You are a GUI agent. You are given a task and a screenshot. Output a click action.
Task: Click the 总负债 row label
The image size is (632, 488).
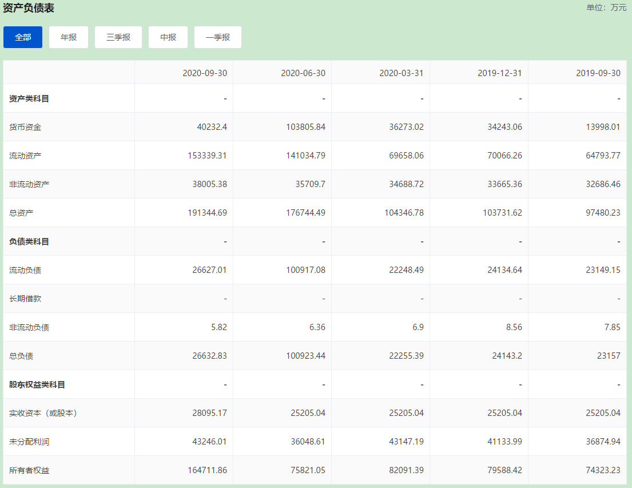(21, 356)
